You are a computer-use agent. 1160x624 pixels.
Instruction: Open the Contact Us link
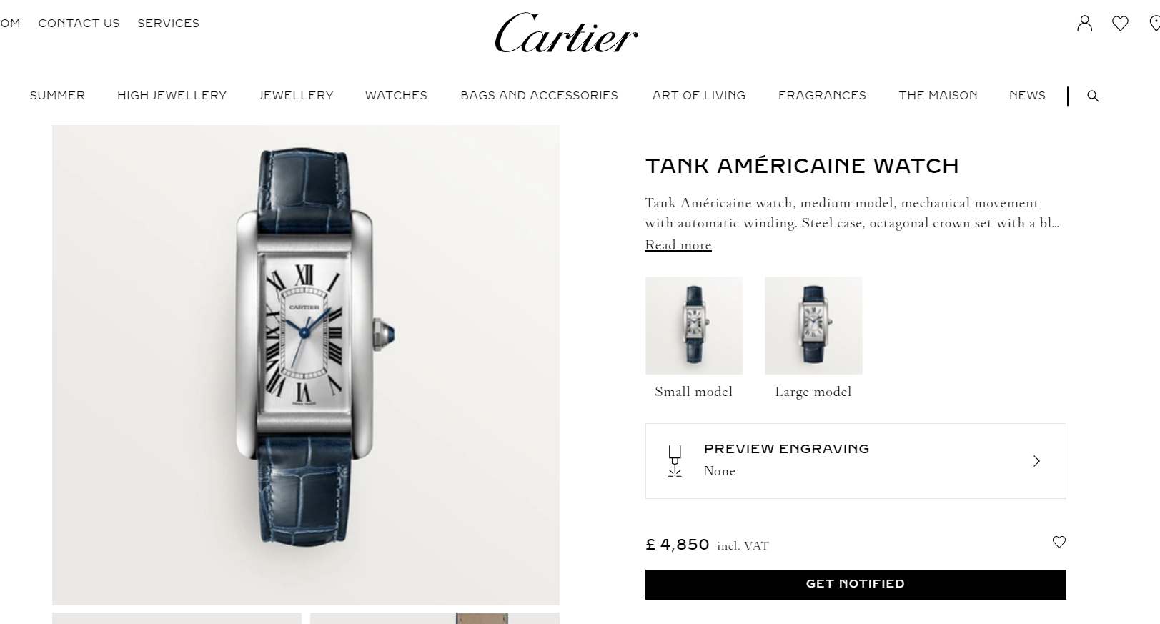(79, 24)
